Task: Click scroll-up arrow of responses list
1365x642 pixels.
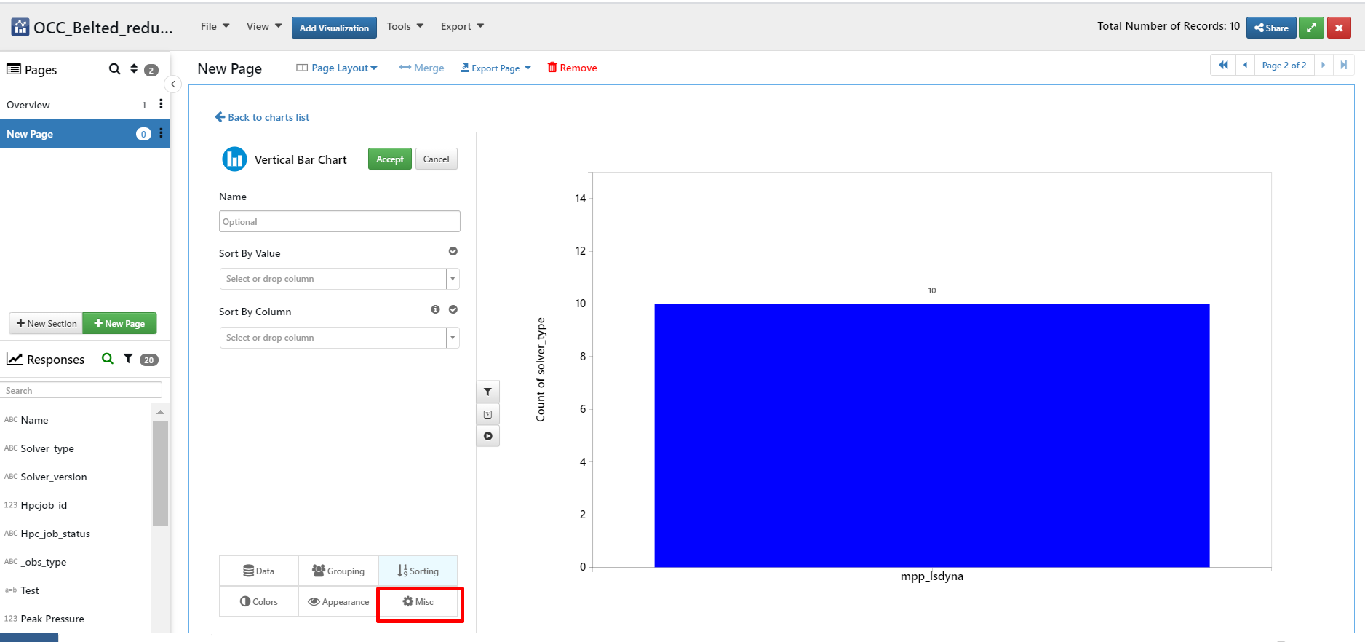Action: [160, 412]
